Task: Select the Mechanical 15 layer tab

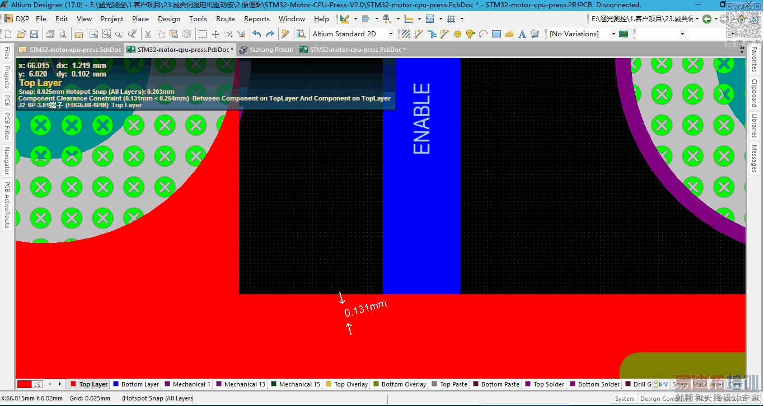Action: tap(296, 384)
